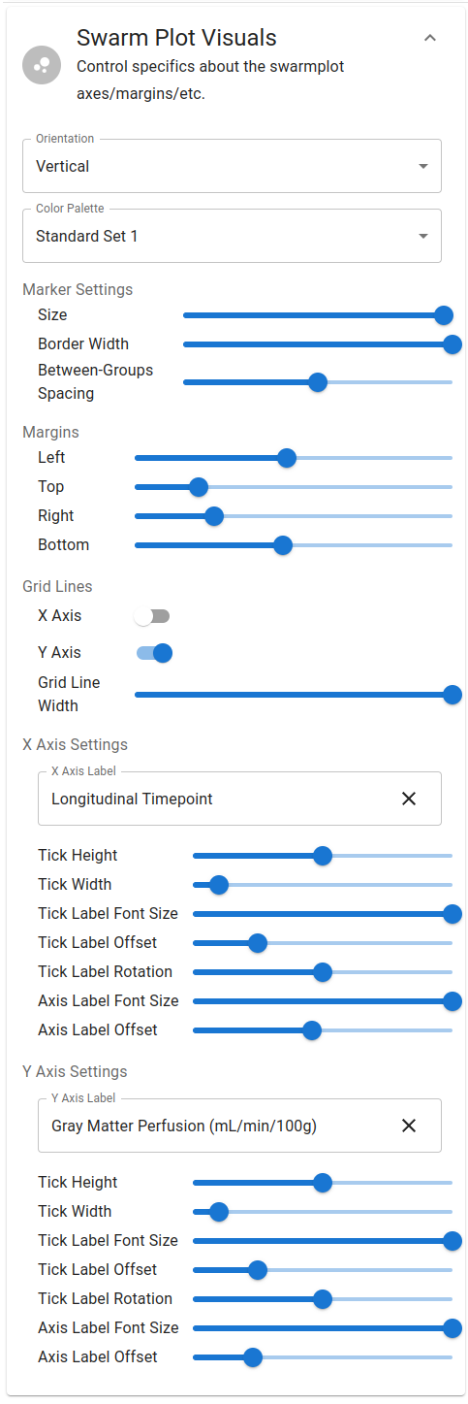Click the swarm plot dots icon
The image size is (468, 1404).
pos(42,65)
